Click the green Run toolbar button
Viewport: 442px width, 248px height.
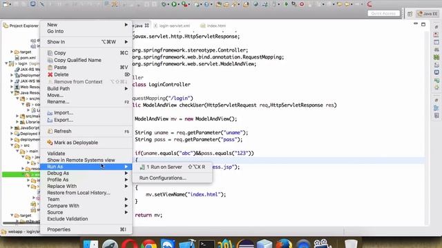pyautogui.click(x=174, y=4)
